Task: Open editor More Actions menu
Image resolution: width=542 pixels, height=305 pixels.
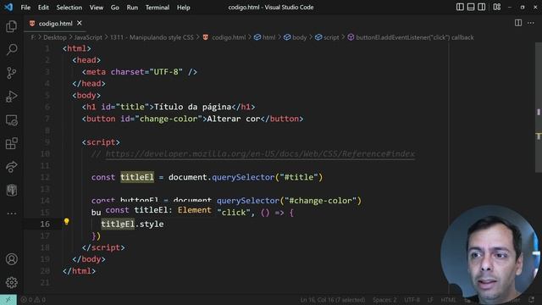Action: click(531, 23)
